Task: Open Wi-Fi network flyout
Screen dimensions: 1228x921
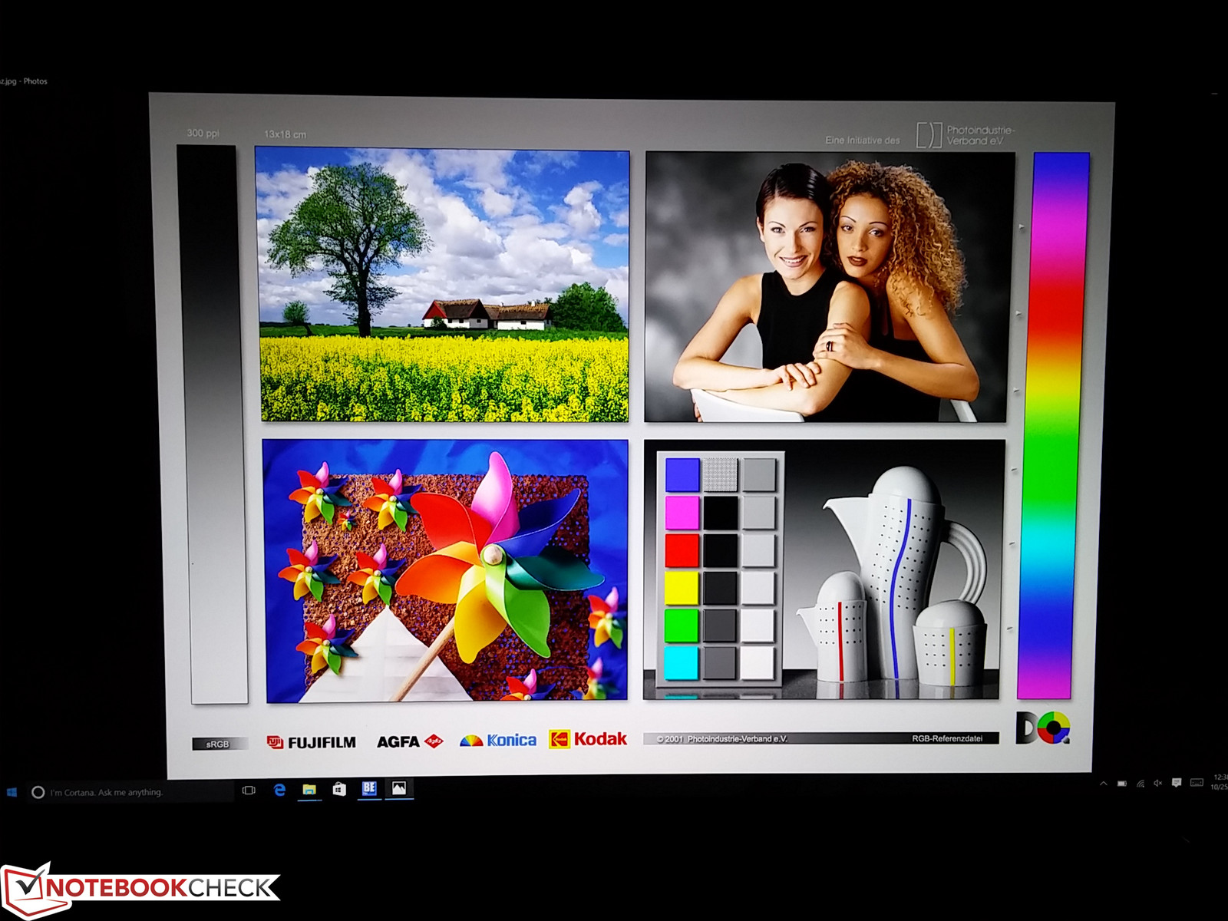Action: point(1141,784)
